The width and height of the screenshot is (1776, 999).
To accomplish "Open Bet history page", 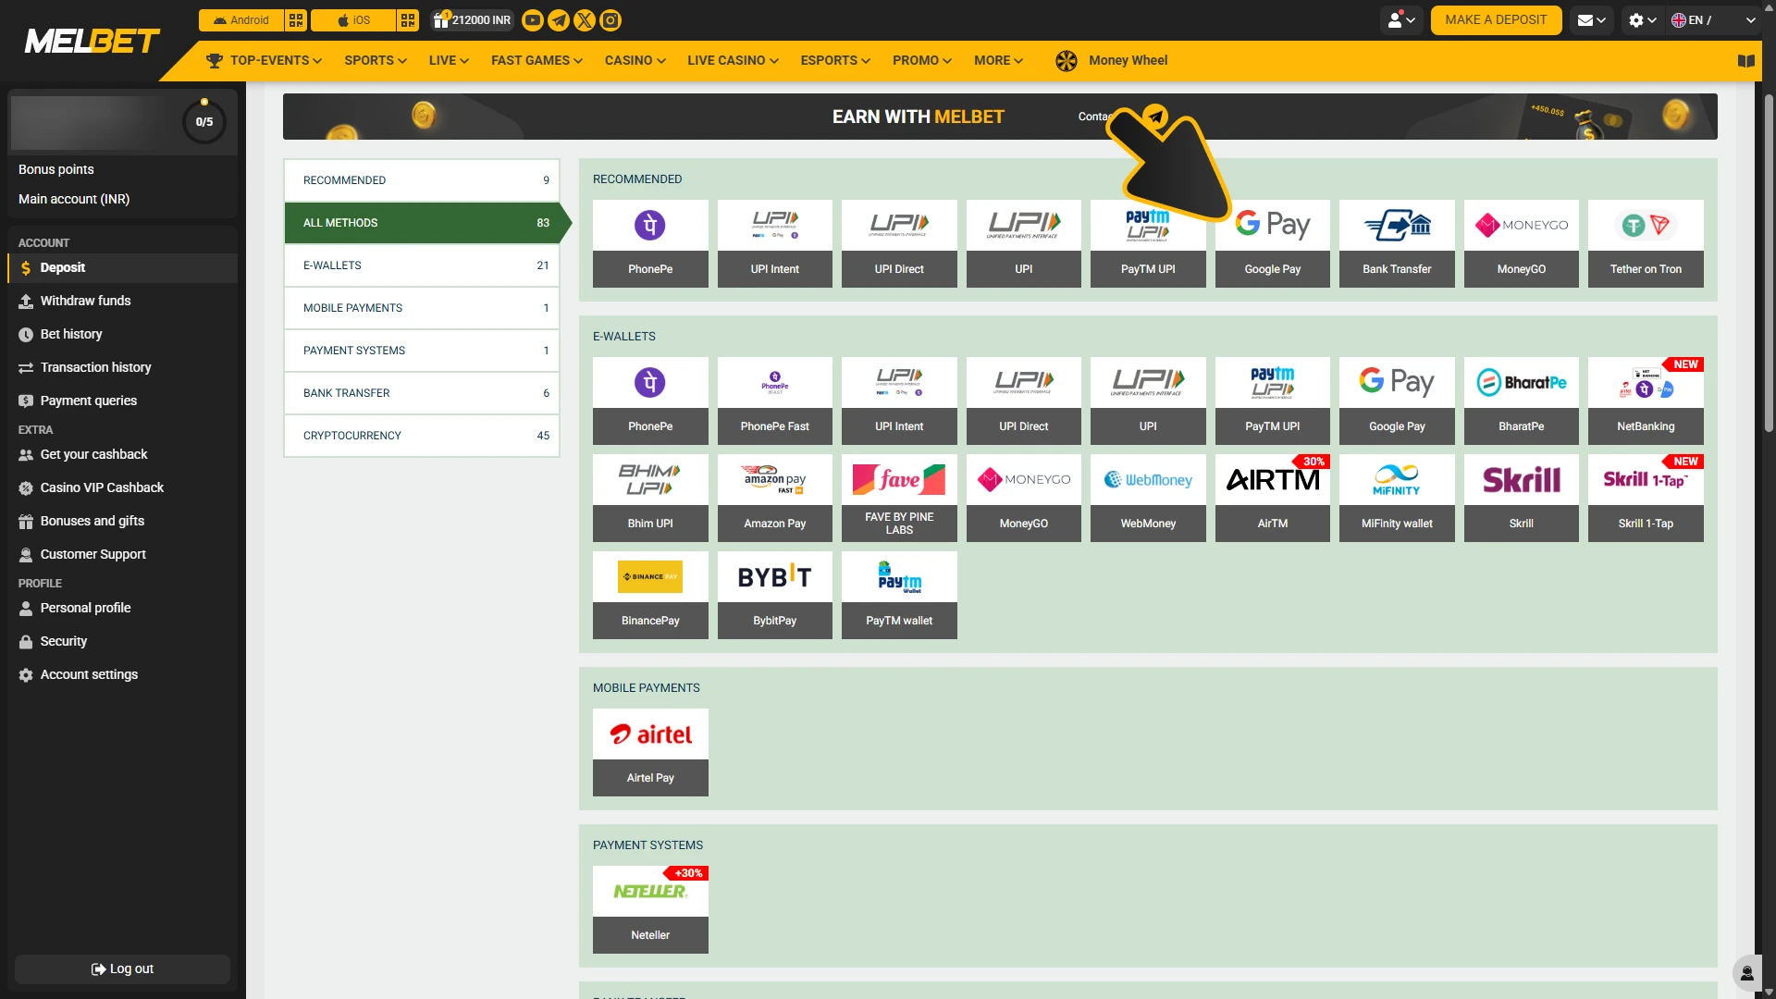I will [122, 335].
